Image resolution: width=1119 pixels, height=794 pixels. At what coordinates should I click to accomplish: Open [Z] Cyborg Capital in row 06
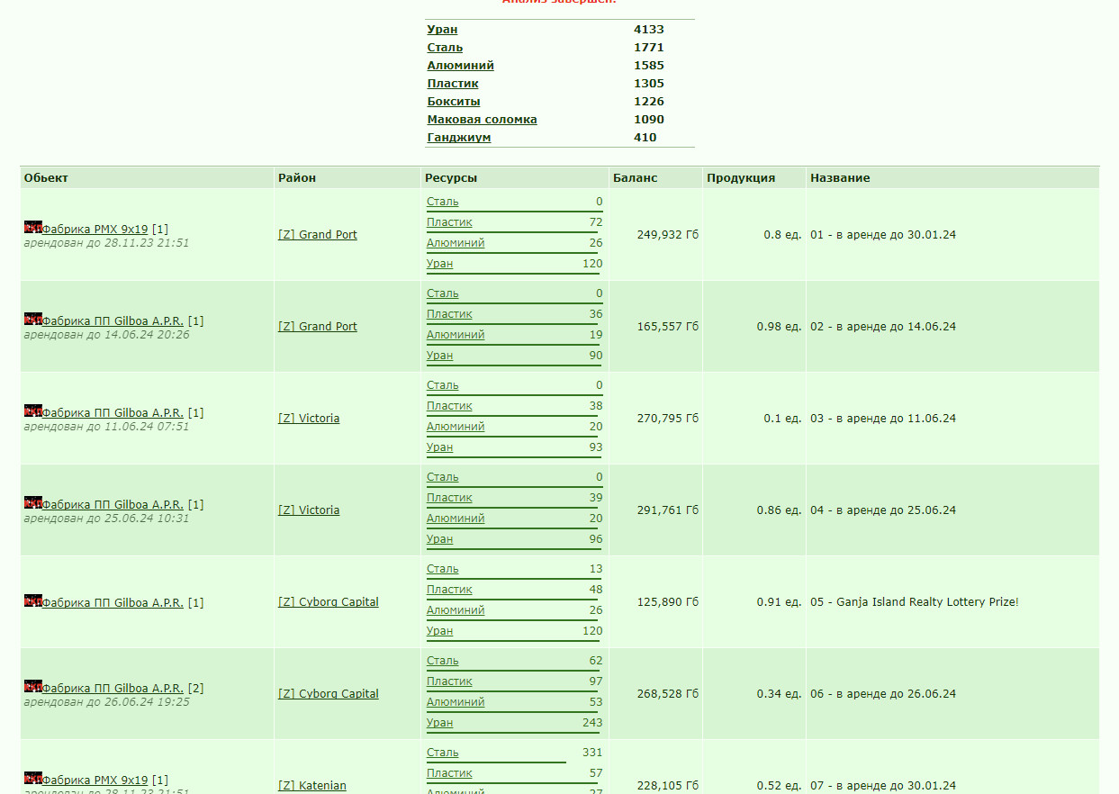(x=329, y=694)
